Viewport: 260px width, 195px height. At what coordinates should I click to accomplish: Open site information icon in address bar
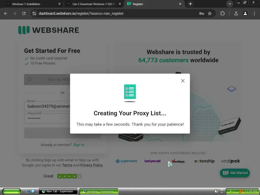pos(34,13)
